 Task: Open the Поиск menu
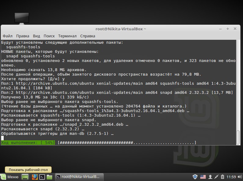tap(49, 36)
